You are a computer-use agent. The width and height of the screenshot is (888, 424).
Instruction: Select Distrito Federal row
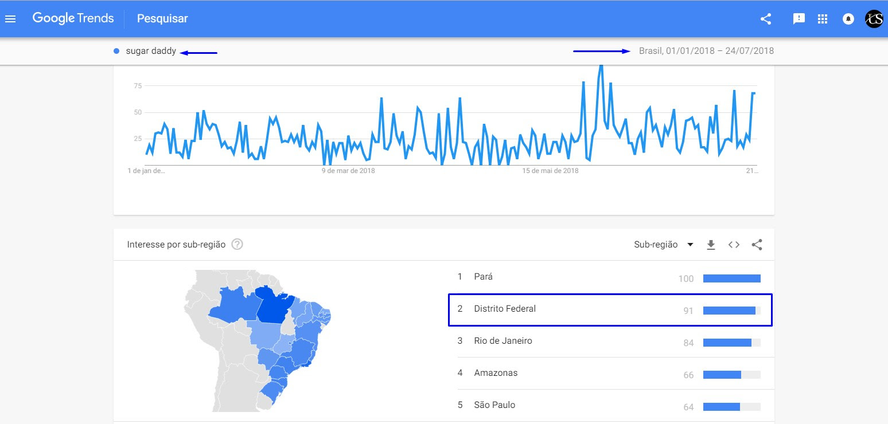tap(610, 309)
